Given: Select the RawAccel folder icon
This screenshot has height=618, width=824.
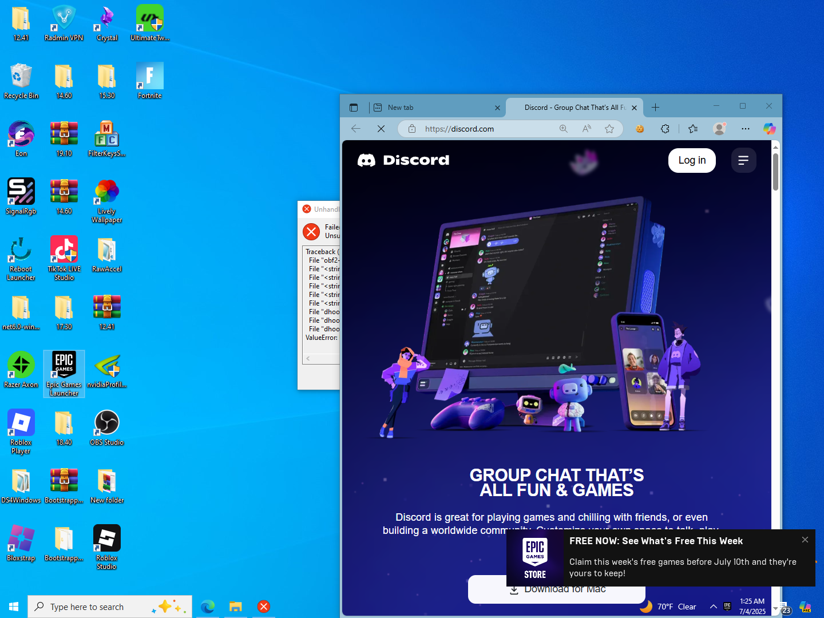Looking at the screenshot, I should 107,255.
